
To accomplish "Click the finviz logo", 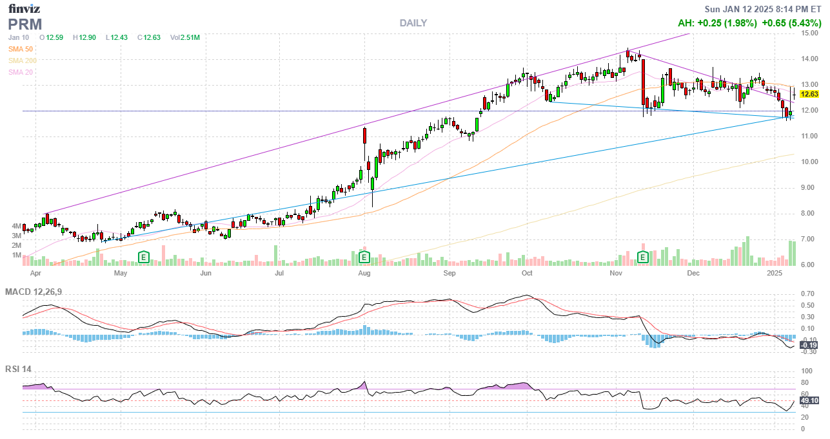I will click(24, 8).
